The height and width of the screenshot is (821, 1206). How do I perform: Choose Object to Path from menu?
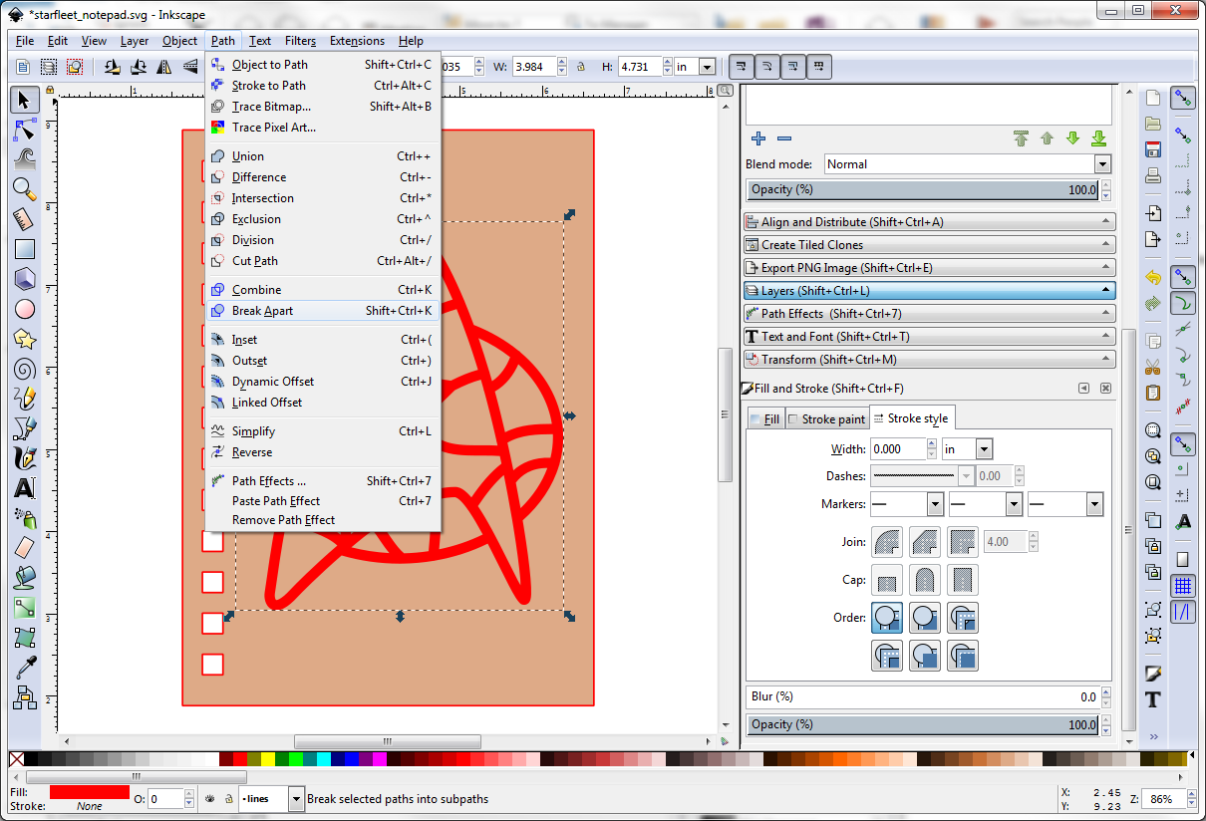tap(323, 65)
